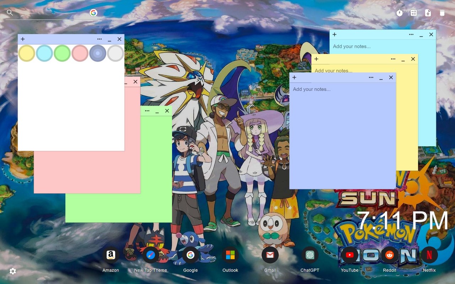Open the blue note's three-dot menu
Image resolution: width=455 pixels, height=284 pixels.
coord(371,77)
